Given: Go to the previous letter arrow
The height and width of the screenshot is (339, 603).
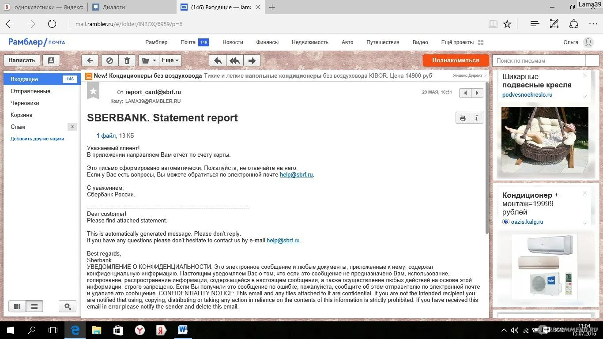Looking at the screenshot, I should point(465,93).
